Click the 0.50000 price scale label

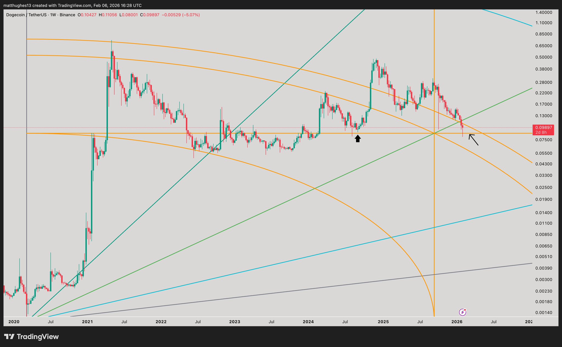pyautogui.click(x=544, y=57)
